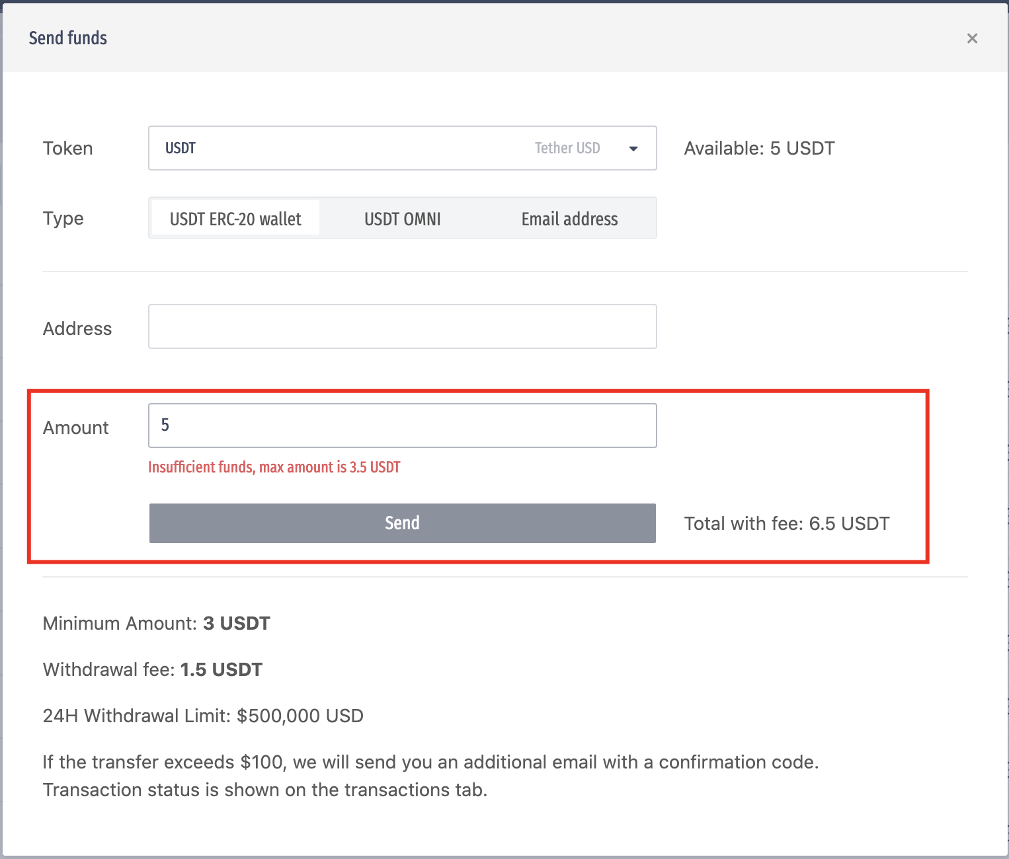Screen dimensions: 1009x859
Task: Select the USDT ERC-20 wallet type
Action: tap(235, 219)
